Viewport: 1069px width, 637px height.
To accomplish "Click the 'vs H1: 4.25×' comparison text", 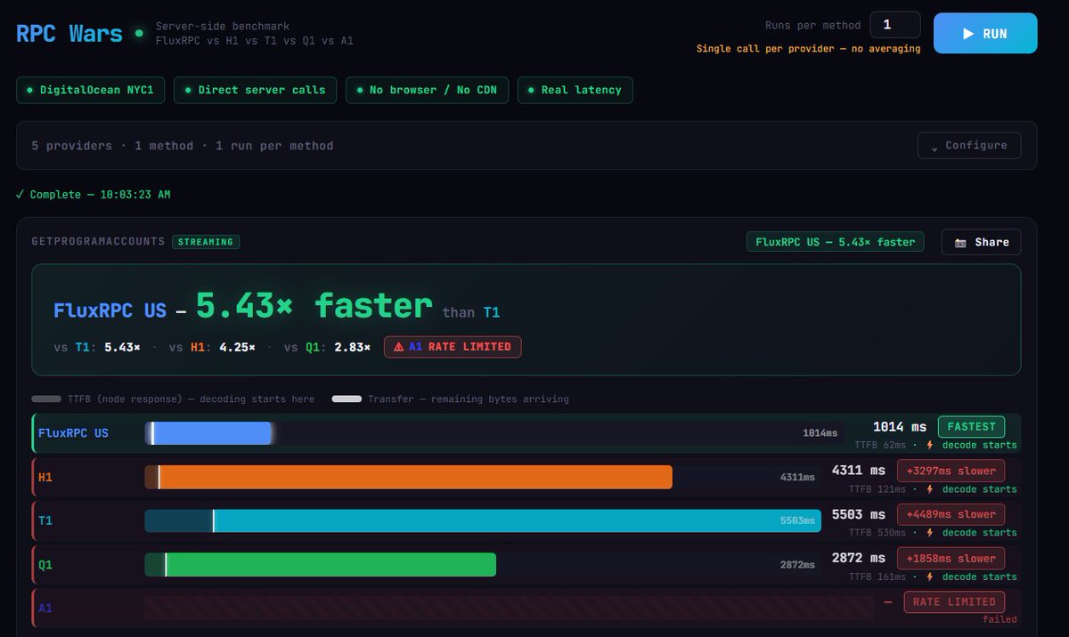I will [212, 347].
